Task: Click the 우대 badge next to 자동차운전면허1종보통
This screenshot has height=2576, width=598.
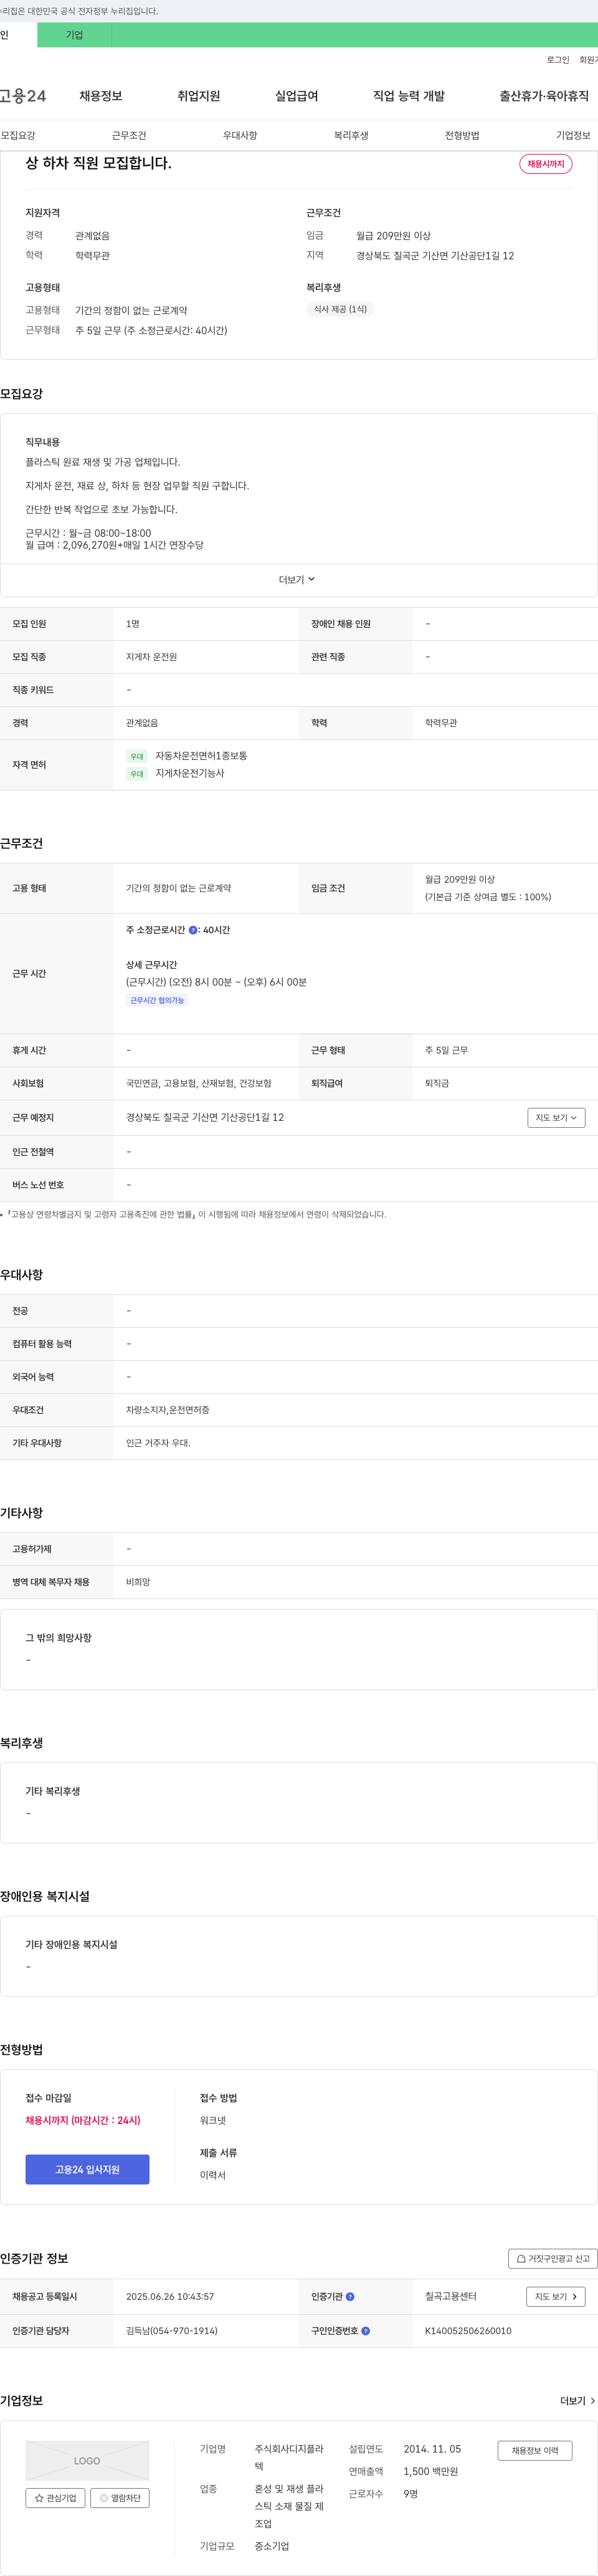Action: click(137, 756)
